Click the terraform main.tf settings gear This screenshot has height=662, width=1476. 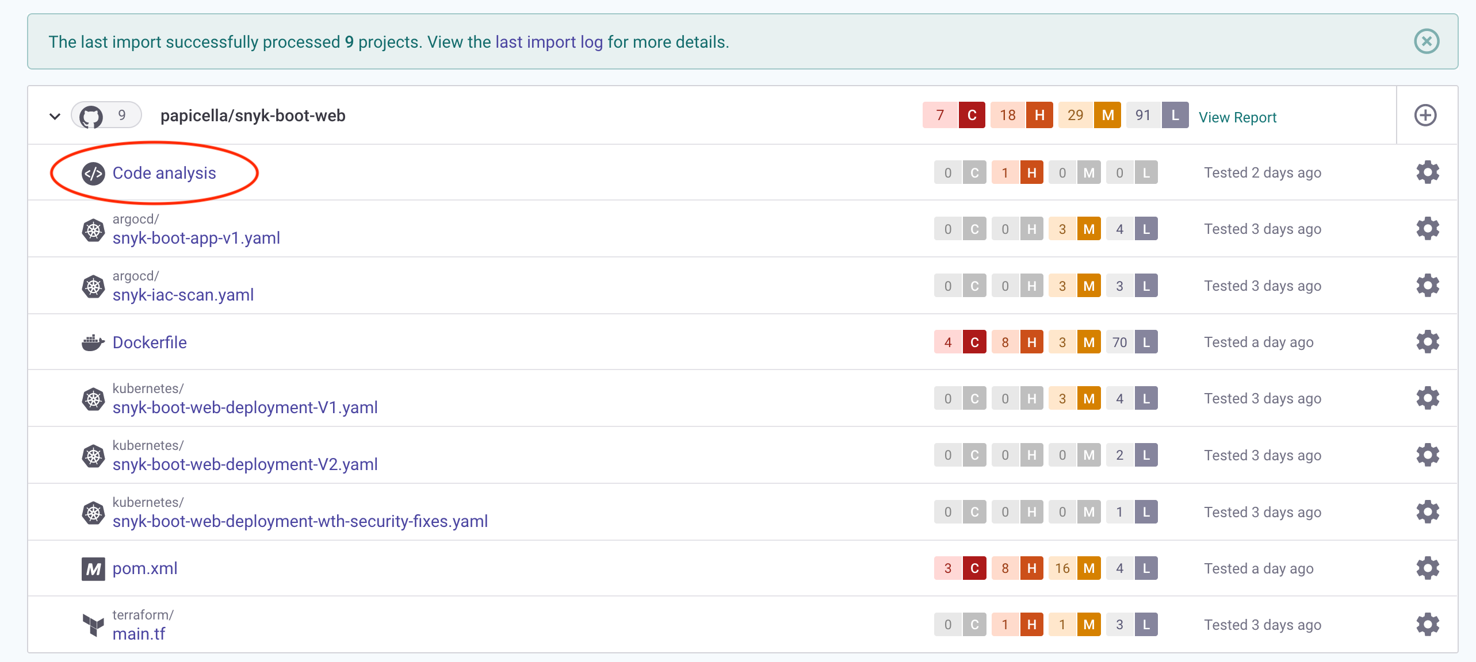[x=1427, y=625]
